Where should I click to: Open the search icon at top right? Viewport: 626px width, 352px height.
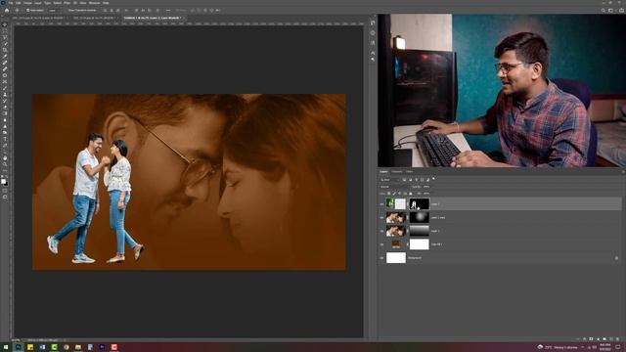tap(604, 10)
